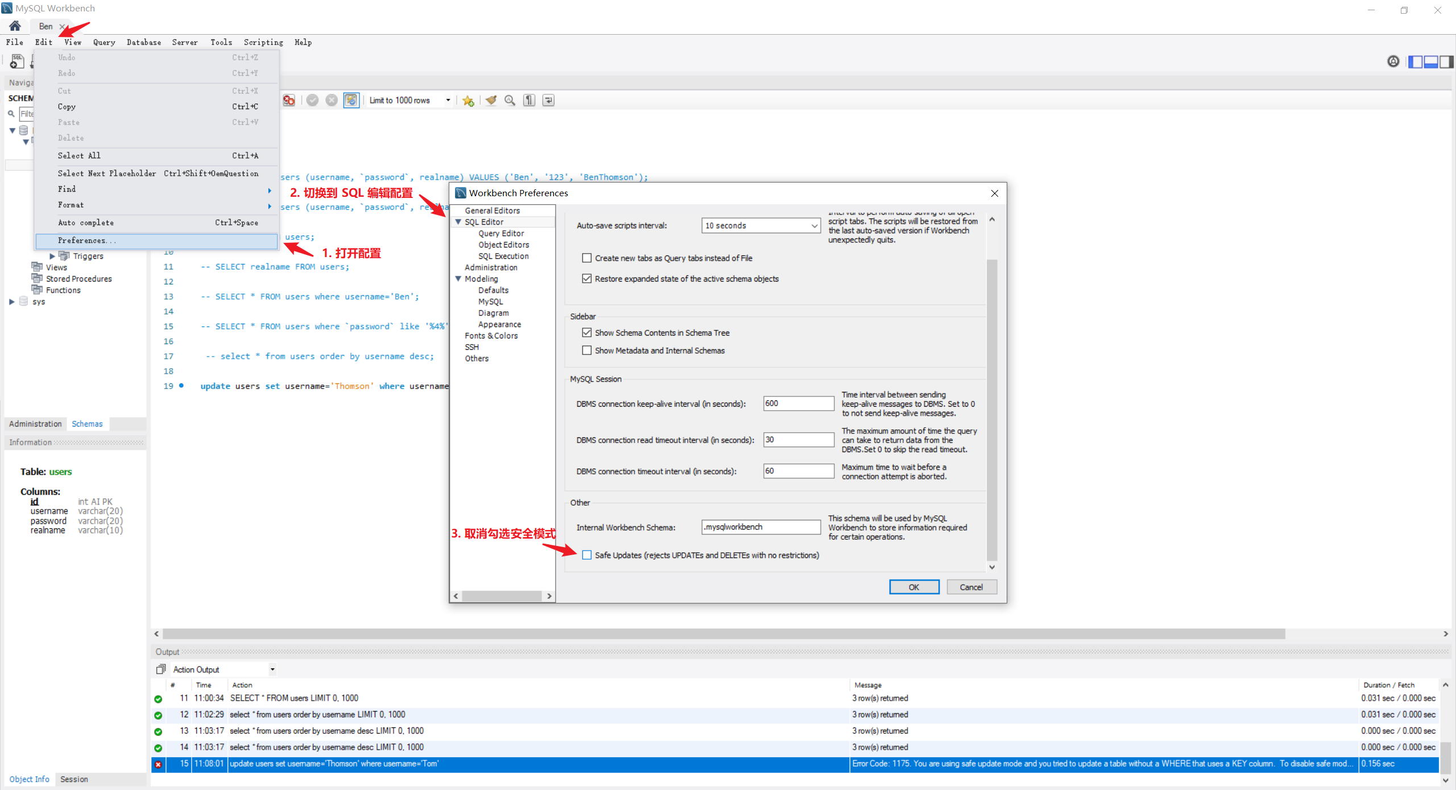The image size is (1456, 790).
Task: Click the new SQL tab icon
Action: point(17,61)
